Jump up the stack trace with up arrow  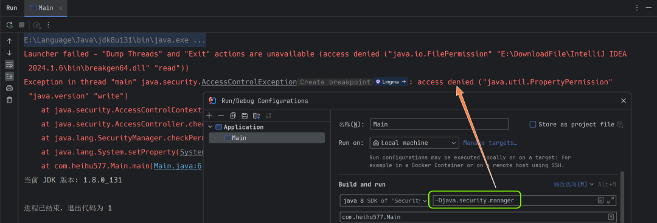pos(9,41)
